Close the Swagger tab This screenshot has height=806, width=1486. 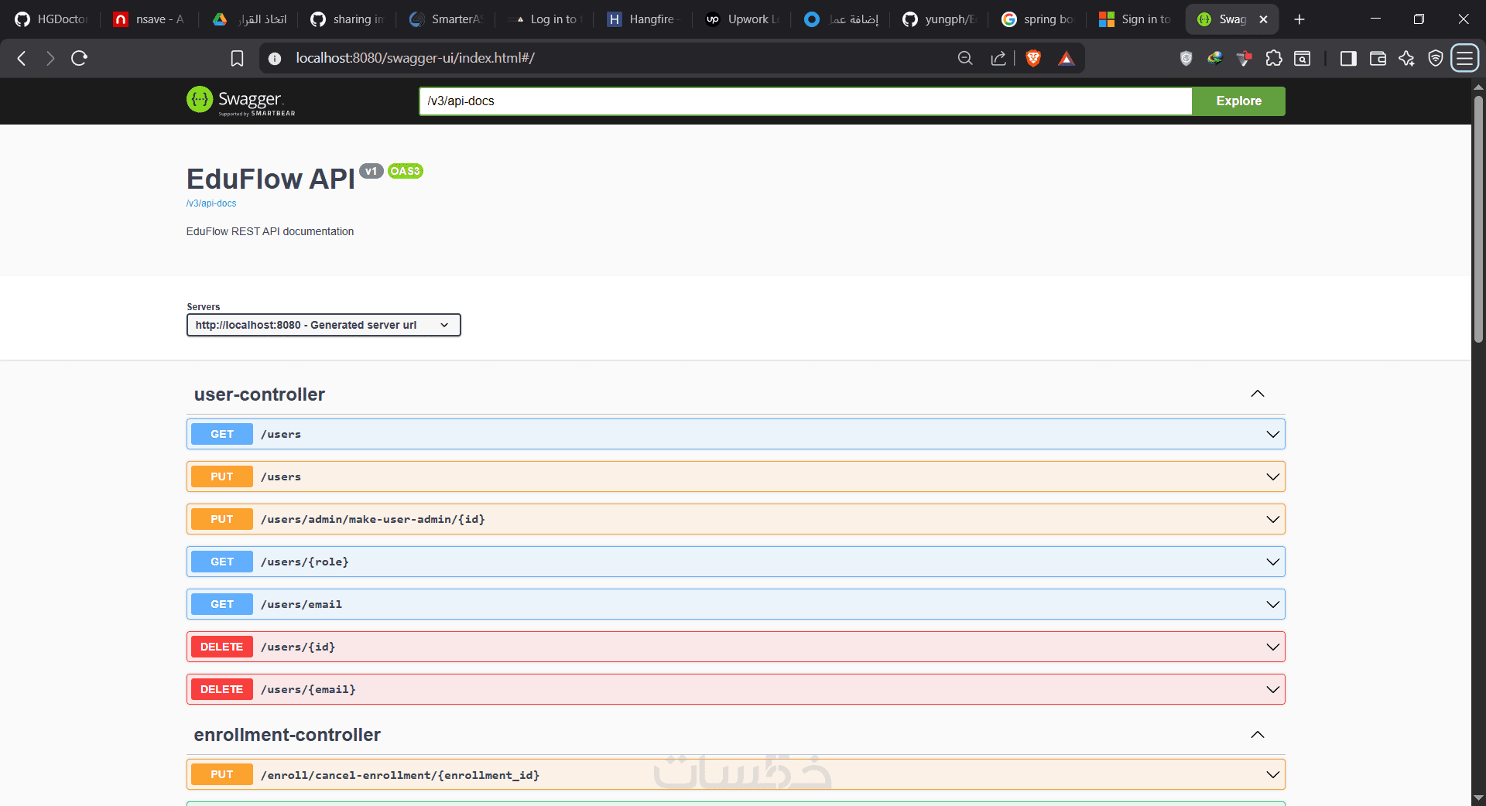point(1263,19)
